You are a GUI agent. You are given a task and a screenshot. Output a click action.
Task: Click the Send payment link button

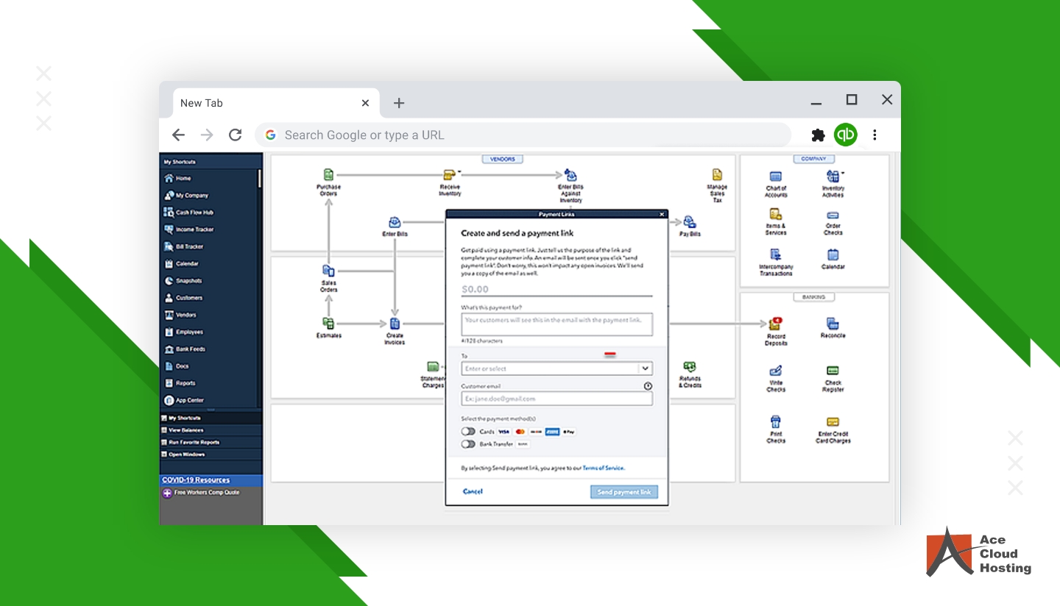coord(623,492)
